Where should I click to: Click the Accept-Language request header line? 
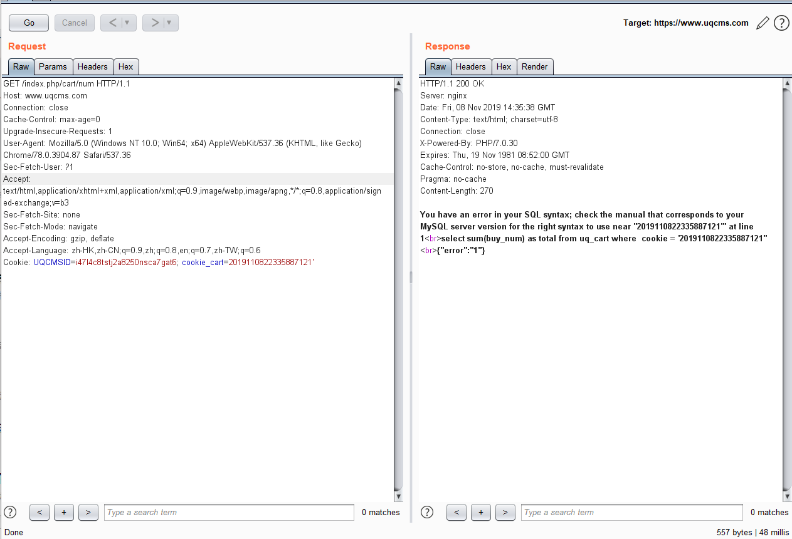[132, 250]
